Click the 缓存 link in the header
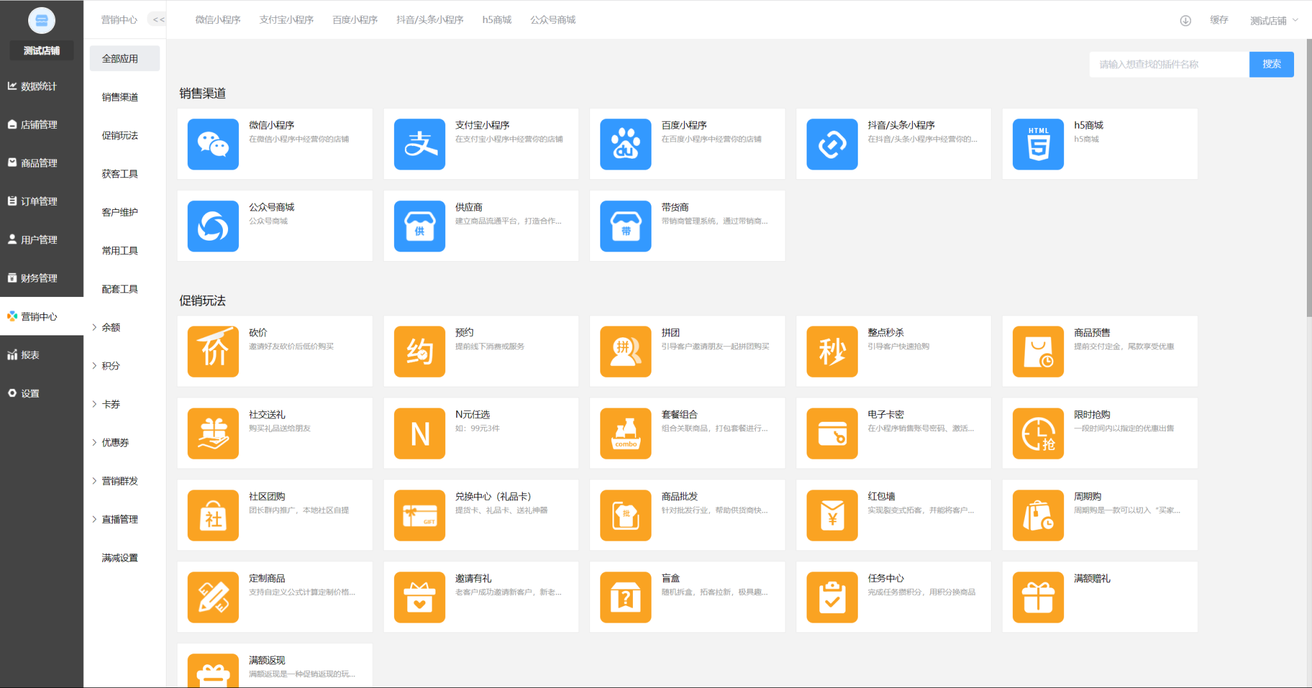 coord(1218,20)
